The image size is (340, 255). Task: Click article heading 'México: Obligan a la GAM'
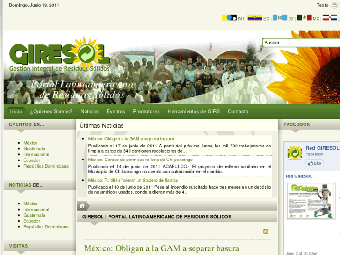pyautogui.click(x=161, y=248)
